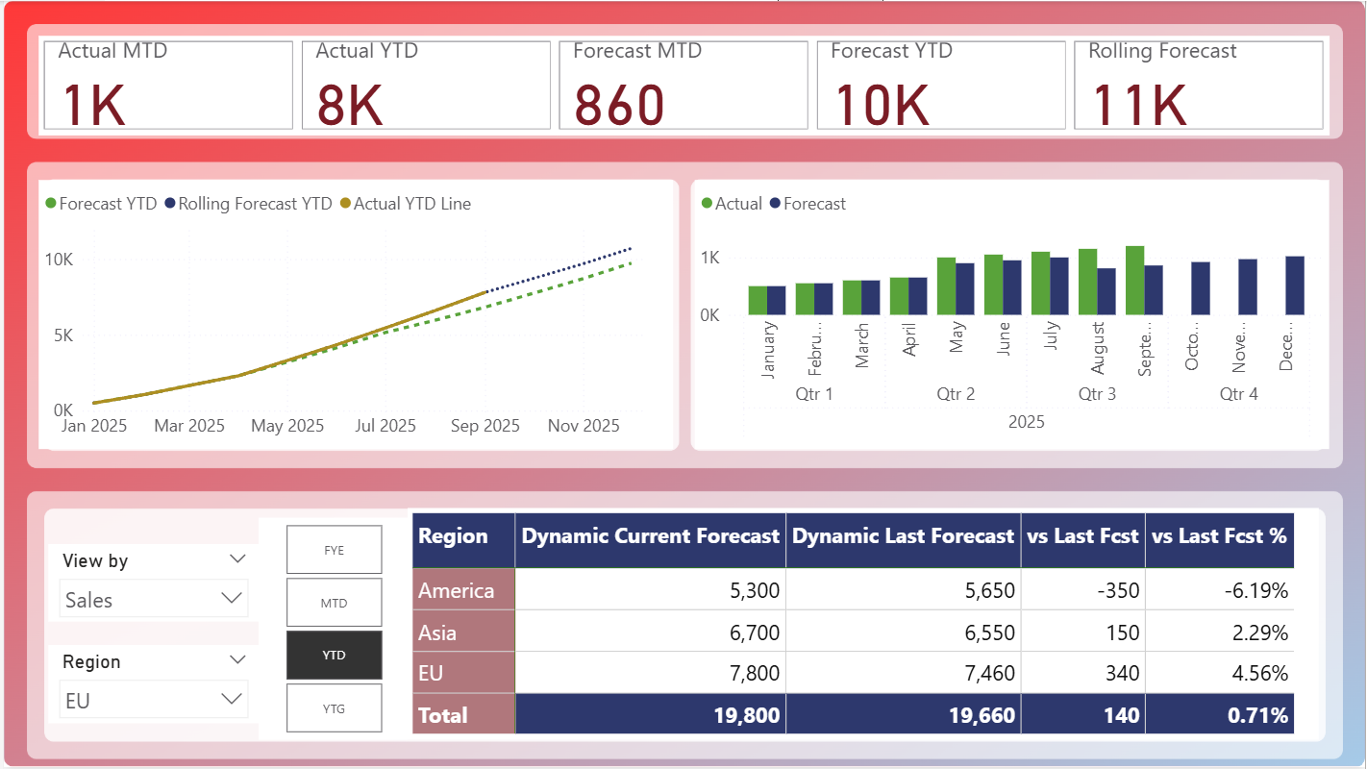The image size is (1367, 769).
Task: Click the Sep 2025 line chart axis label
Action: pyautogui.click(x=485, y=426)
